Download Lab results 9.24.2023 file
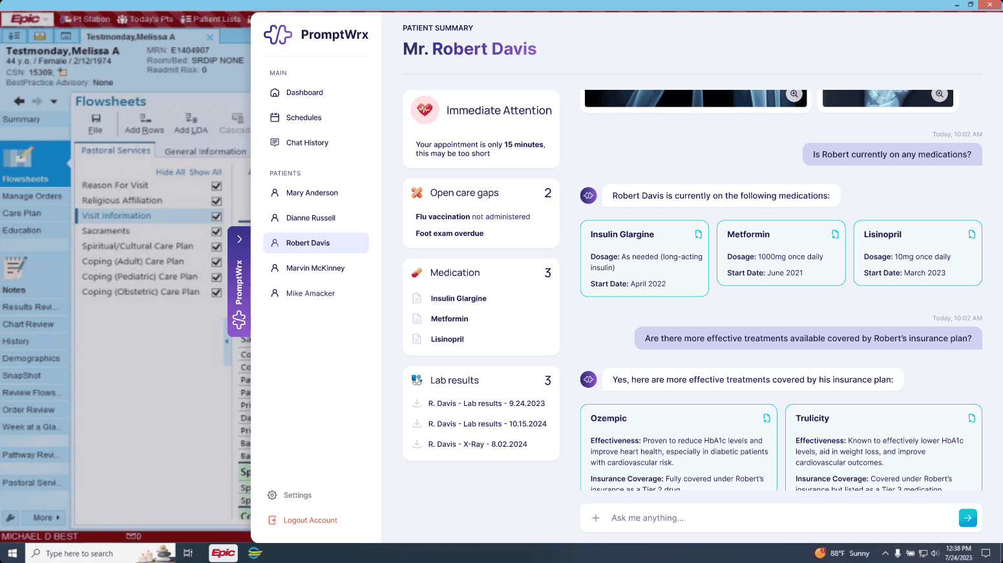Image resolution: width=1003 pixels, height=563 pixels. [x=417, y=403]
